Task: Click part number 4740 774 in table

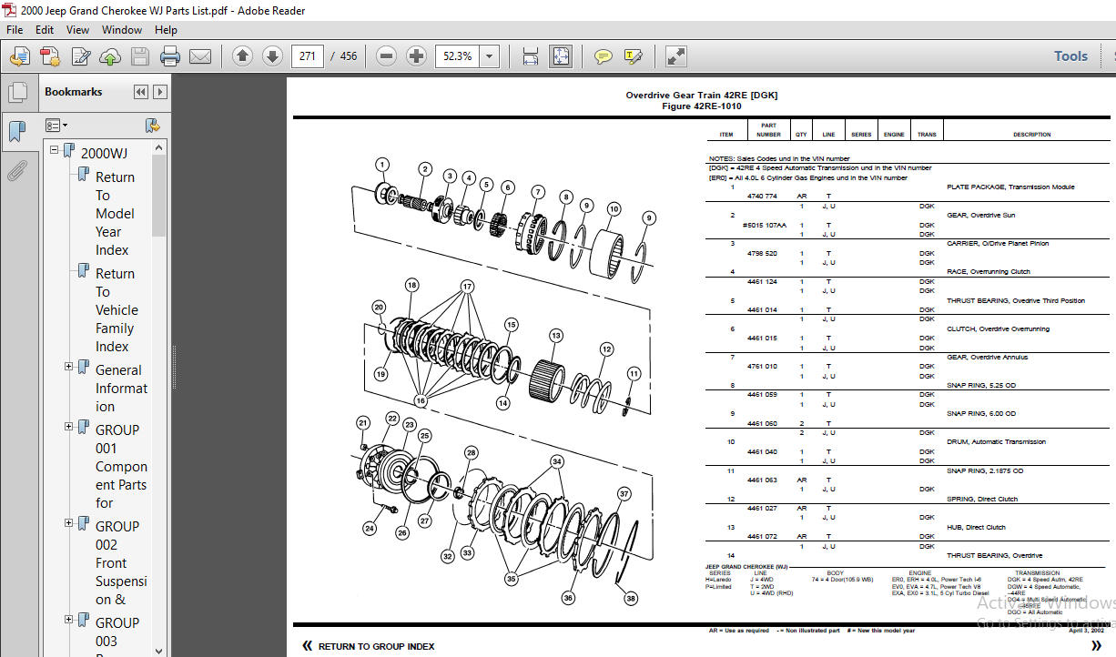Action: click(762, 197)
